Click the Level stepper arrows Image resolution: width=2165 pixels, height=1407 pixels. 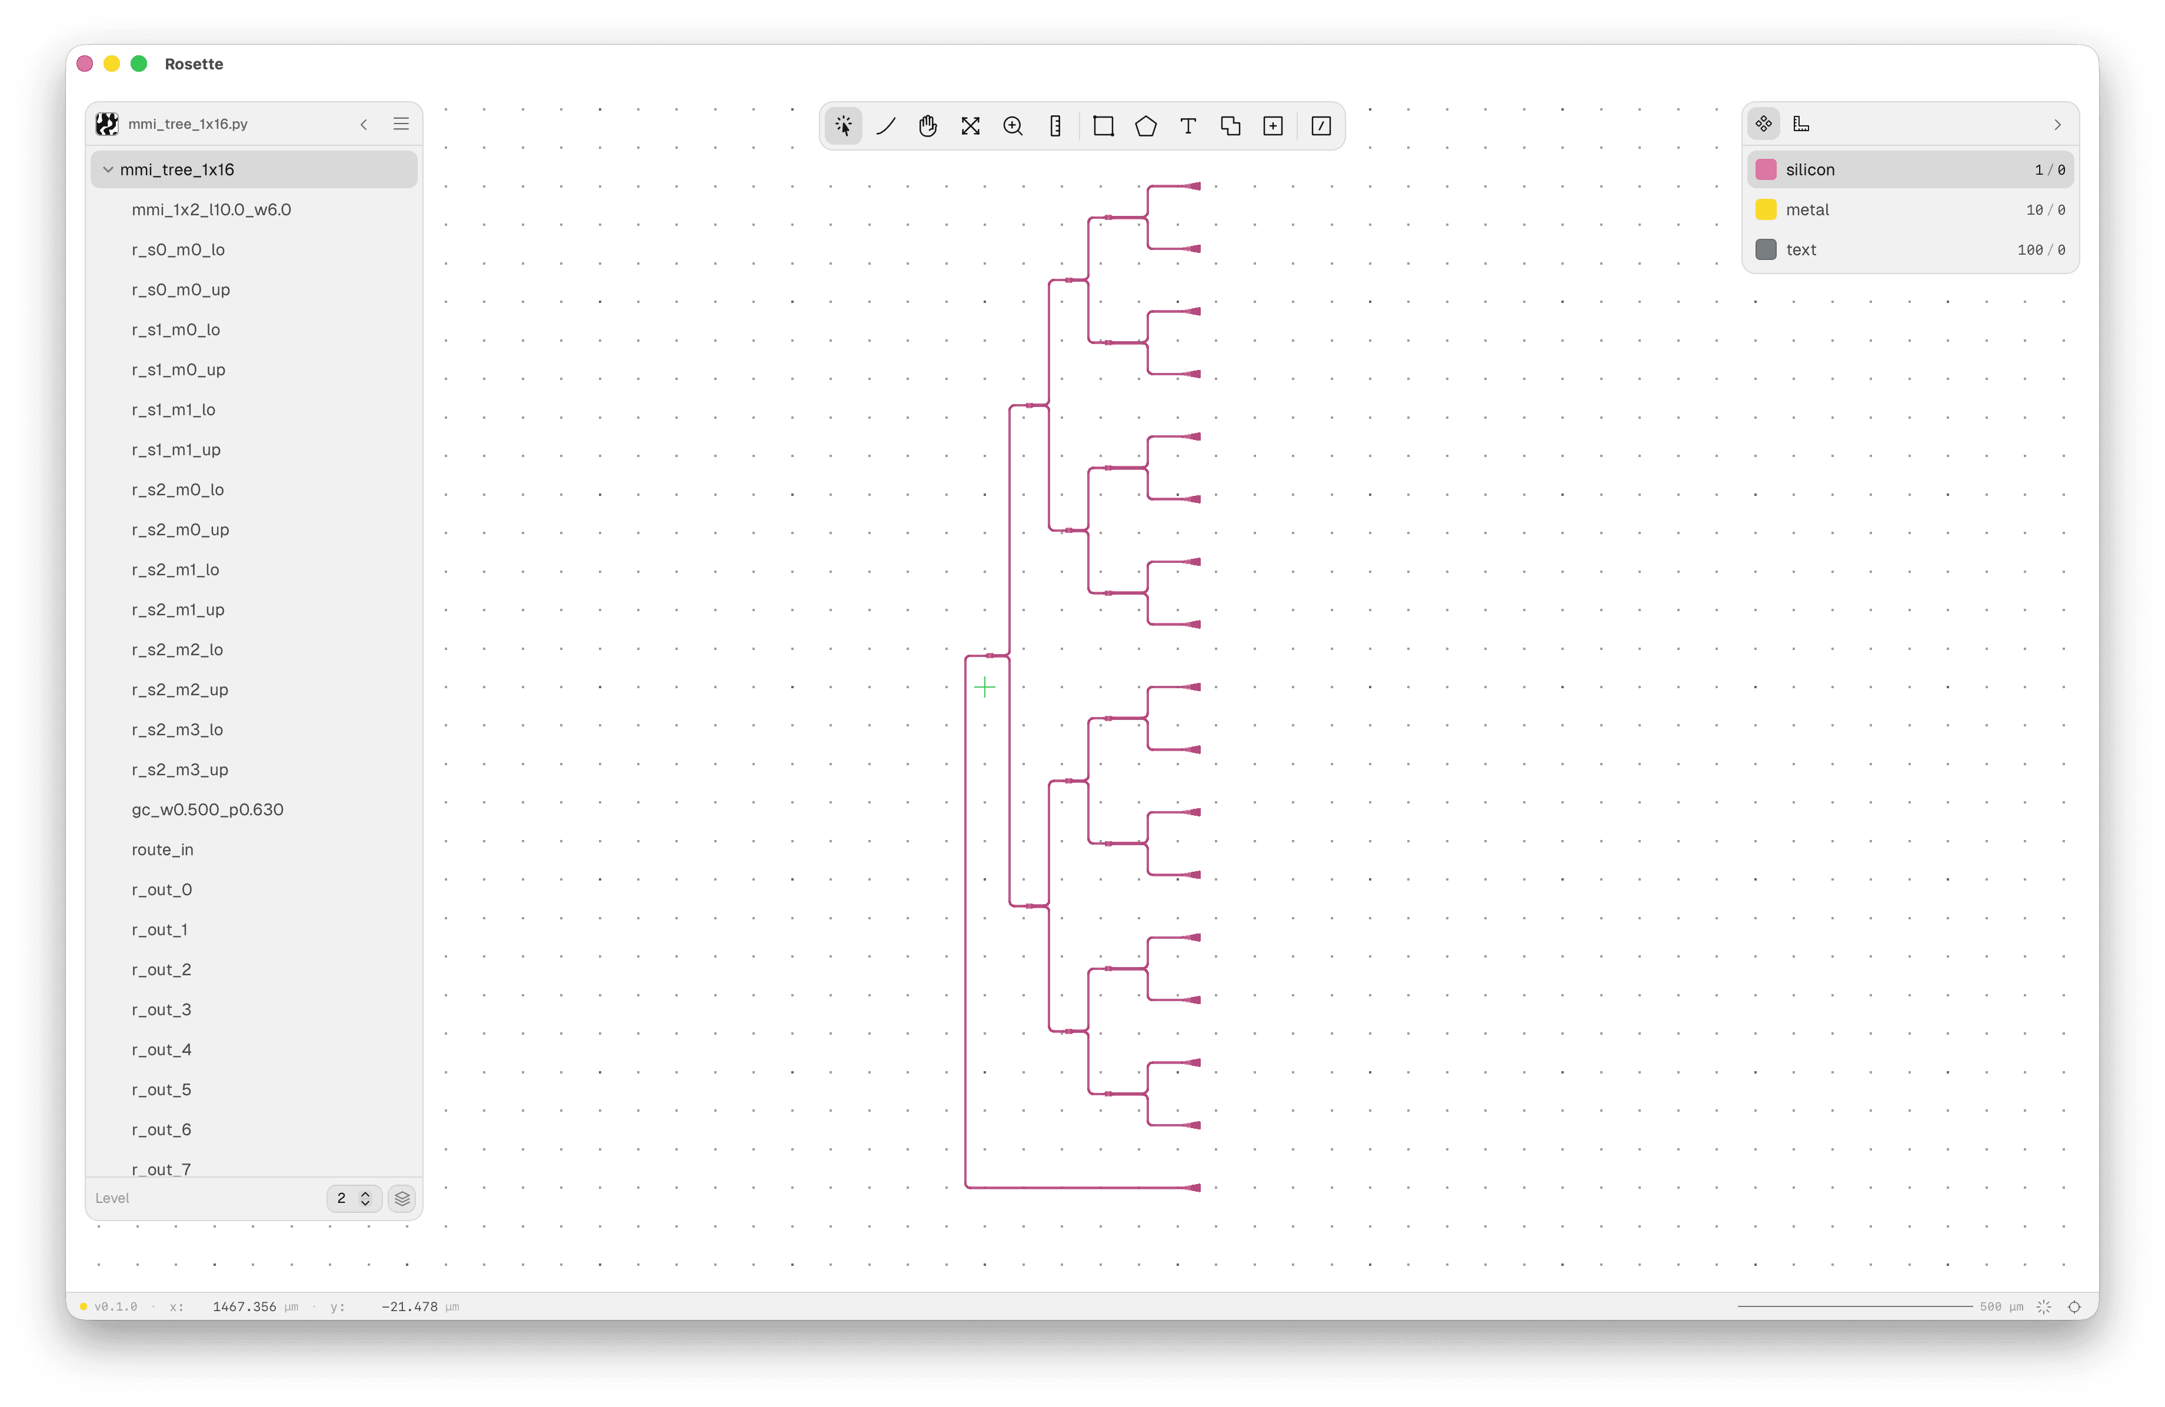pos(365,1198)
